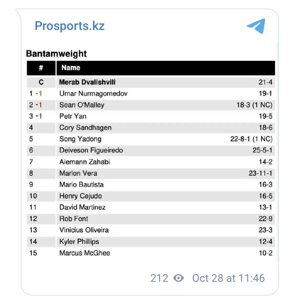The width and height of the screenshot is (302, 301).
Task: Click Henry Cejudo's name
Action: (x=80, y=196)
